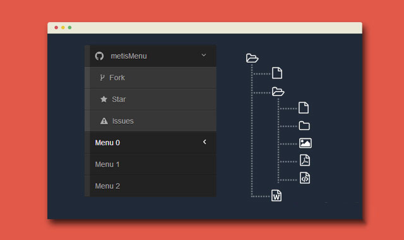Click the Star icon

pos(104,99)
